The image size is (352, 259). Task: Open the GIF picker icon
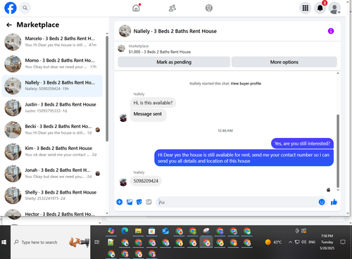149,202
